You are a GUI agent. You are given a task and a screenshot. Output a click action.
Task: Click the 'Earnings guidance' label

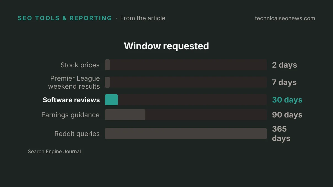[70, 115]
